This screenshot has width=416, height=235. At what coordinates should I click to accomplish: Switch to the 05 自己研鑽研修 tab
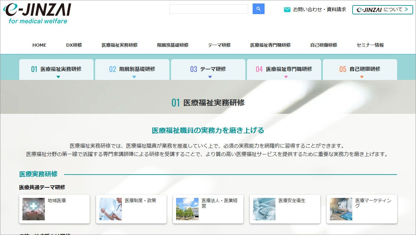point(360,69)
